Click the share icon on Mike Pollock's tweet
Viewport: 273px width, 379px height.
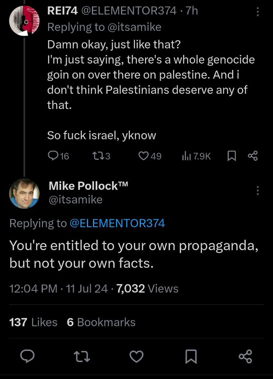[x=246, y=356]
